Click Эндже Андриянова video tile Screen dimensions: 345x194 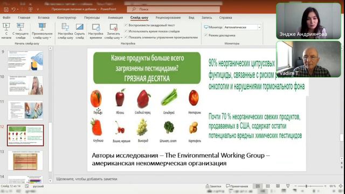(308, 21)
